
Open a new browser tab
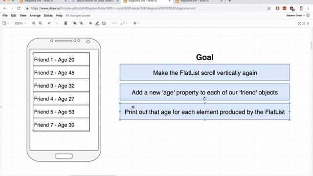229,1
